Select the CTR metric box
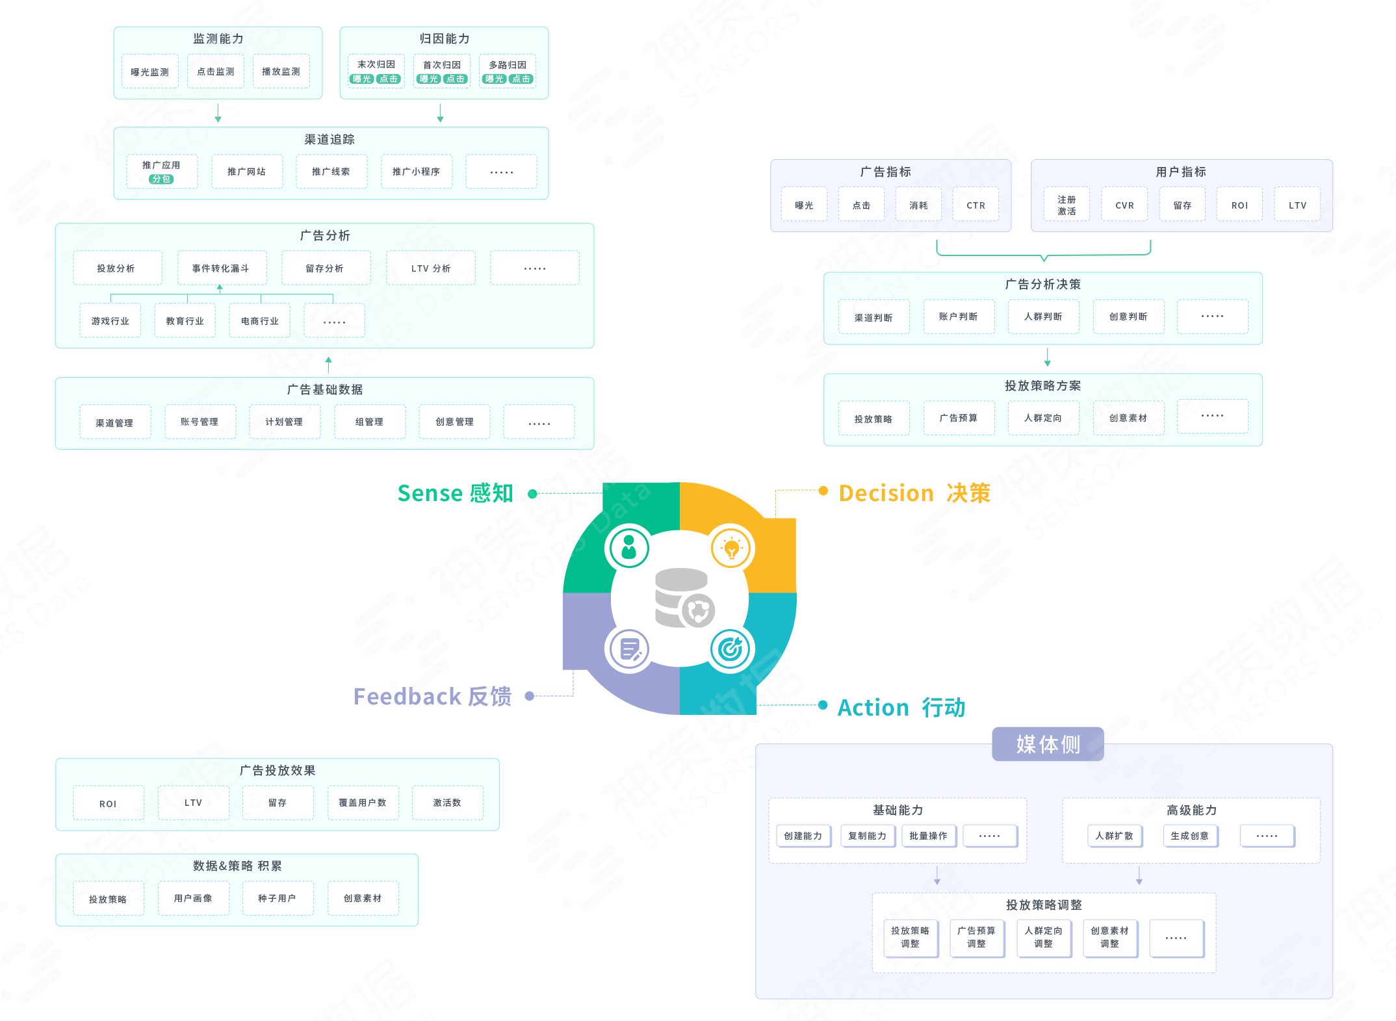The width and height of the screenshot is (1396, 1021). [x=976, y=205]
